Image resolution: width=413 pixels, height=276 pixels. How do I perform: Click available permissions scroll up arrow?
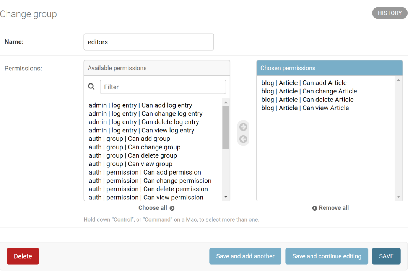point(226,103)
